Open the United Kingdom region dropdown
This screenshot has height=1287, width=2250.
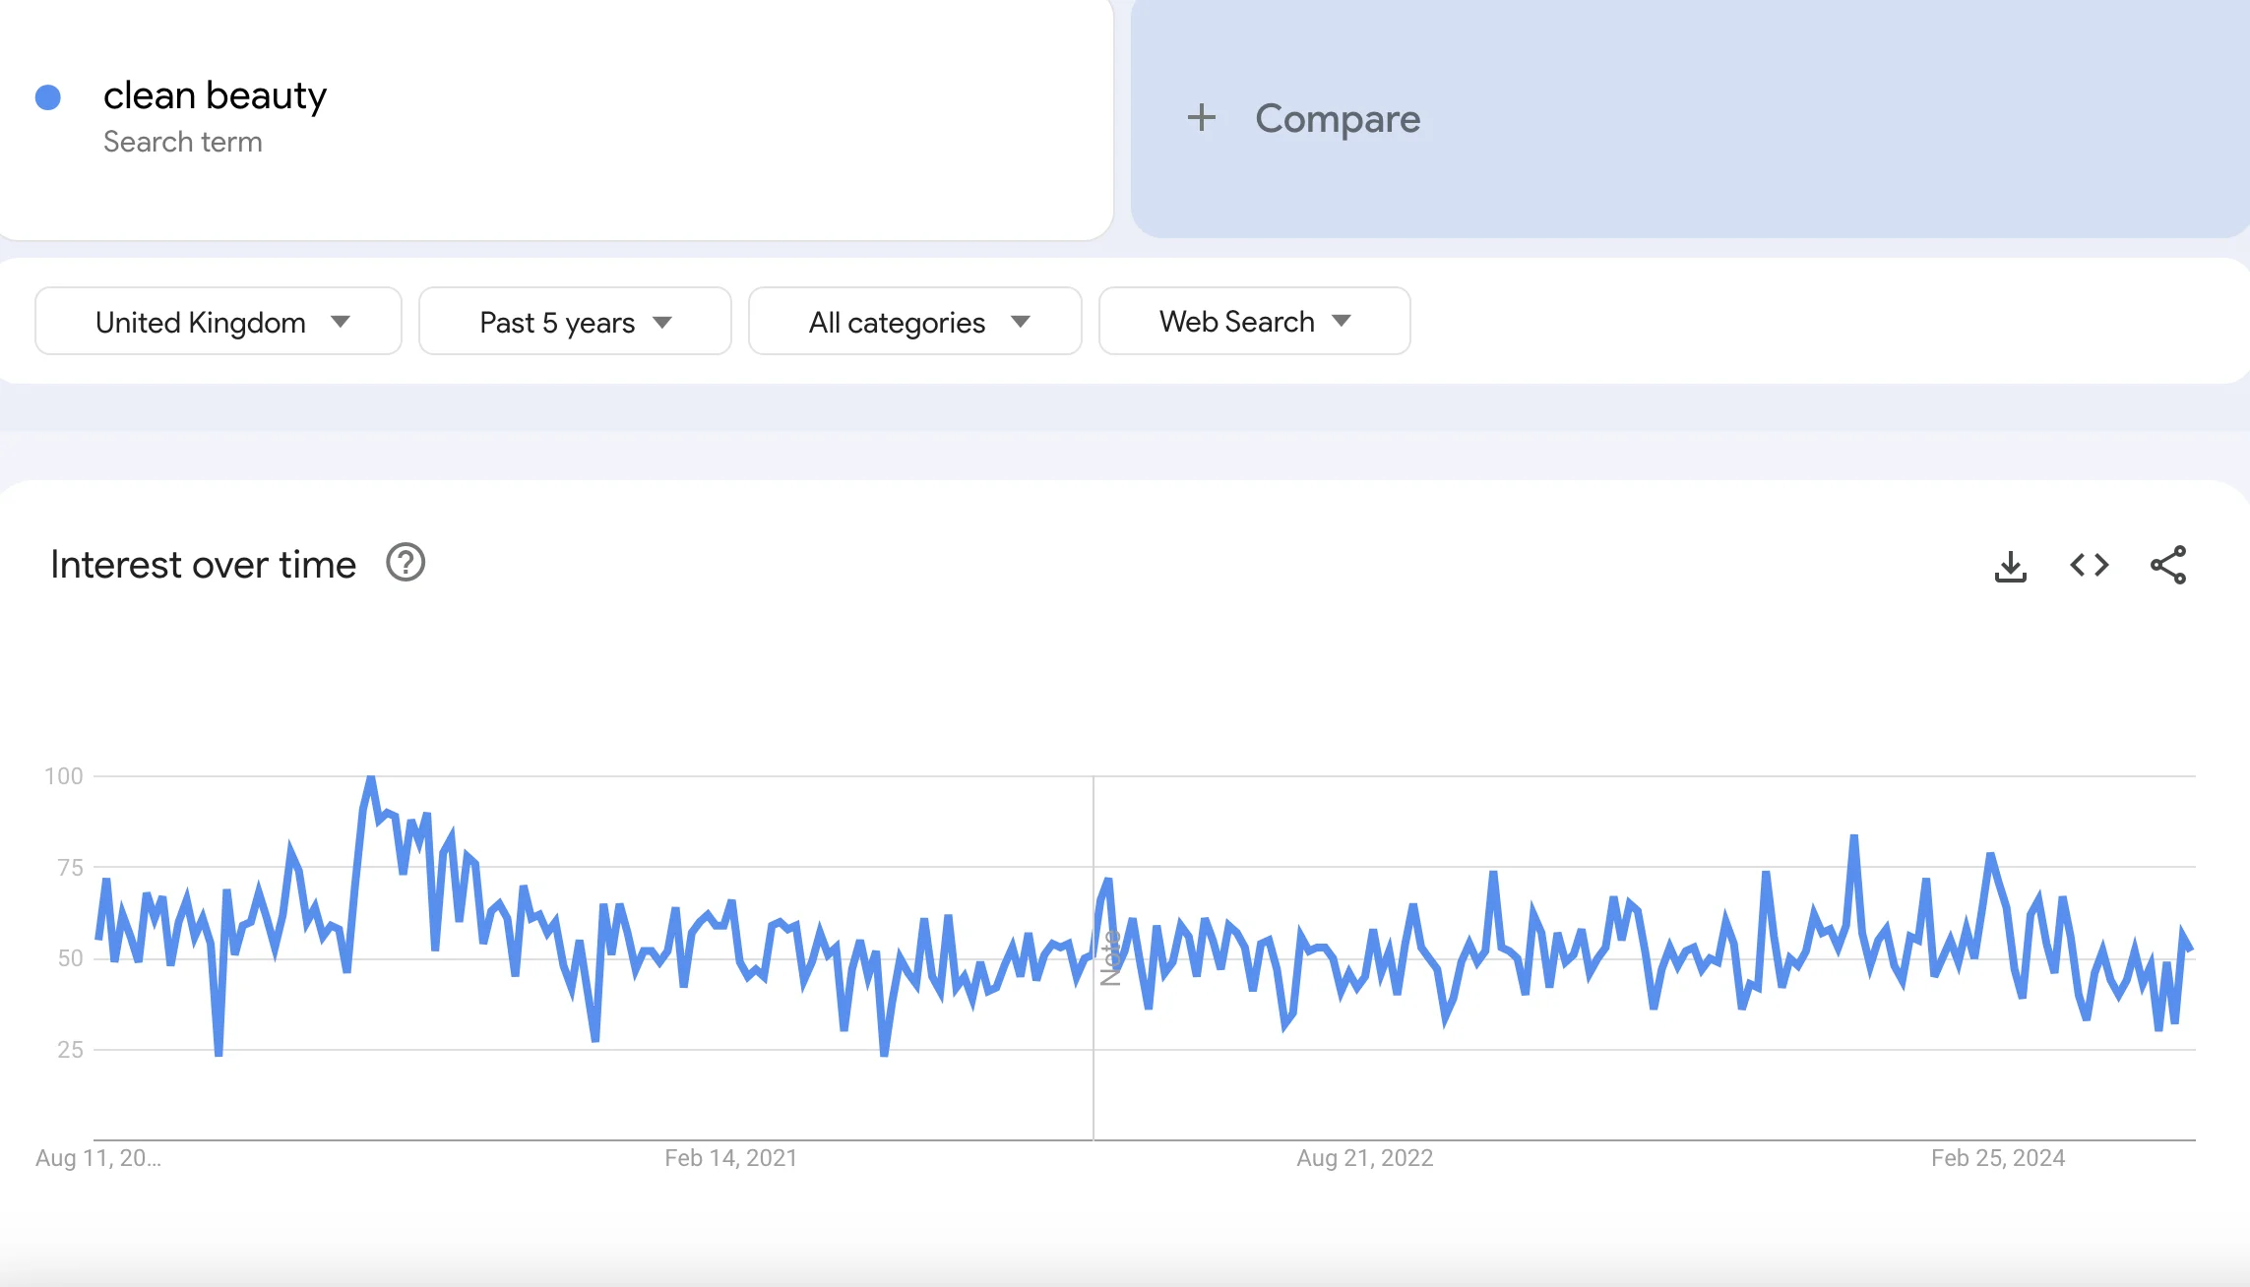[x=219, y=322]
